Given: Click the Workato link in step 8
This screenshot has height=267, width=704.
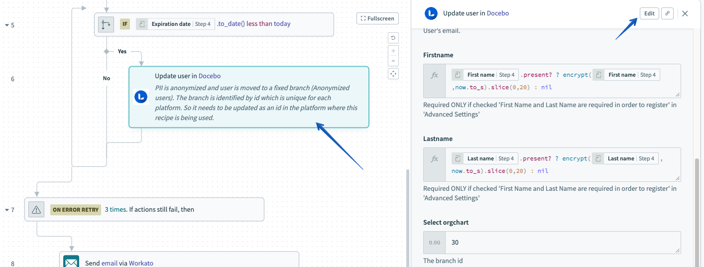Looking at the screenshot, I should [x=141, y=263].
